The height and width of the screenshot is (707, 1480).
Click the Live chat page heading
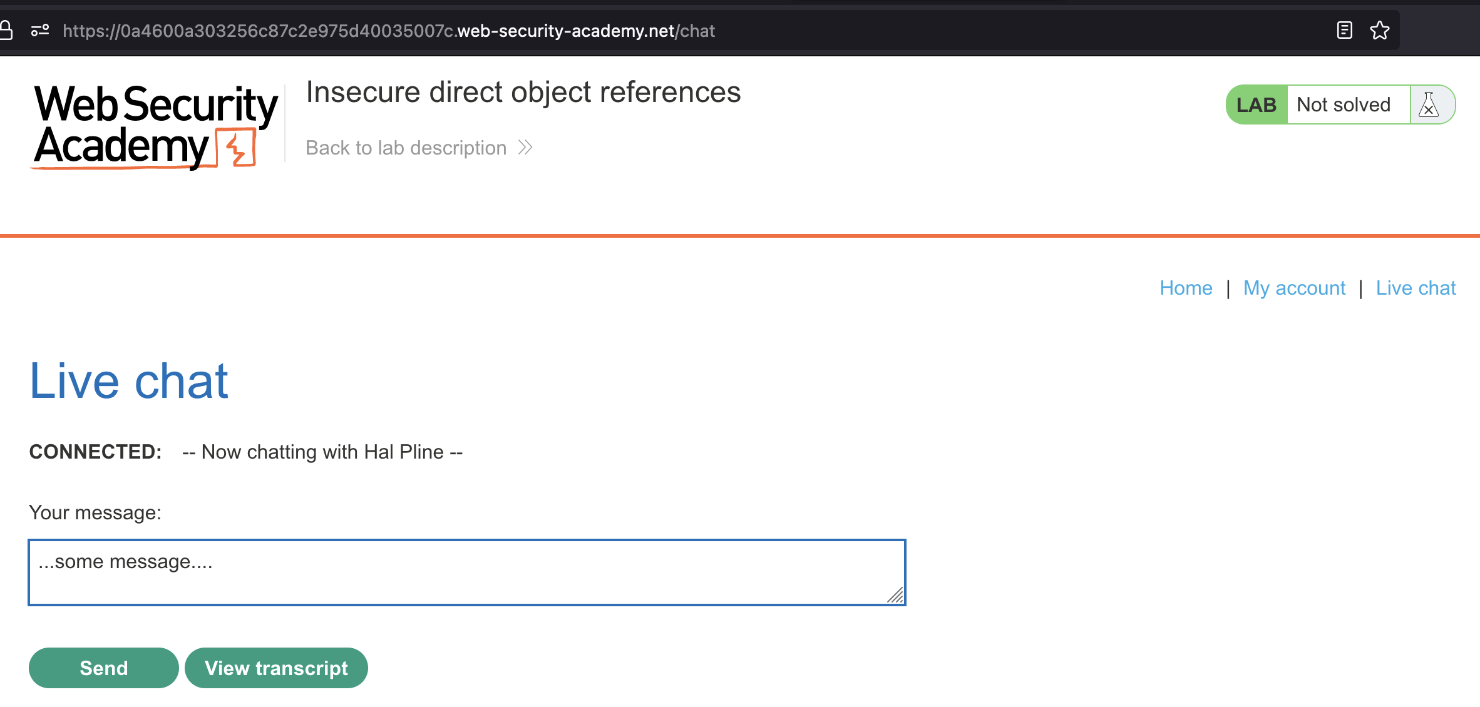coord(129,381)
